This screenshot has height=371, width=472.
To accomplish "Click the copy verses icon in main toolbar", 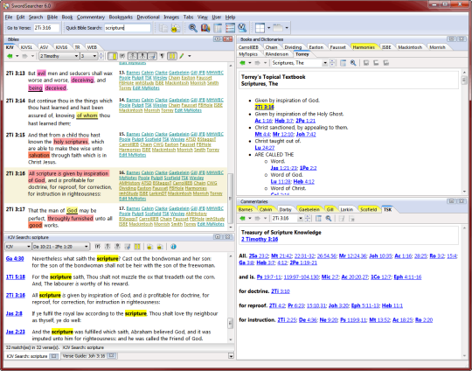I will point(163,28).
